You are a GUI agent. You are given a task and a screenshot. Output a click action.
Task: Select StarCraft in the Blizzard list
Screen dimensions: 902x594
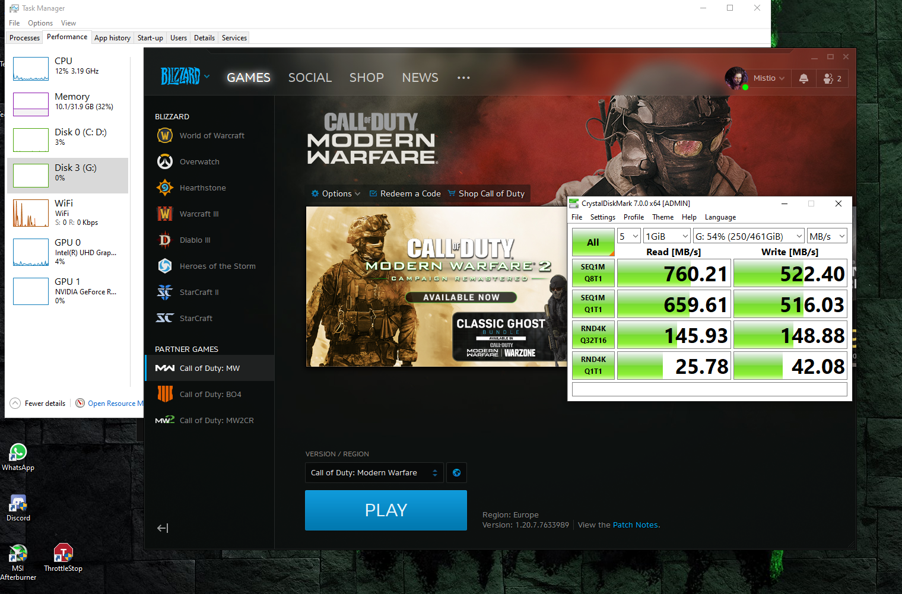(x=209, y=318)
